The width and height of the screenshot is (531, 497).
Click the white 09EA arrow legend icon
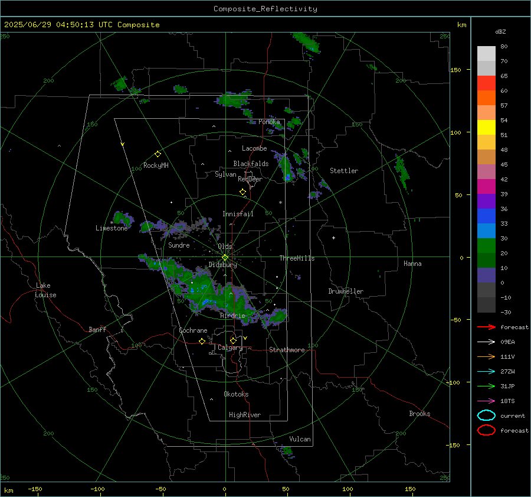coord(486,342)
